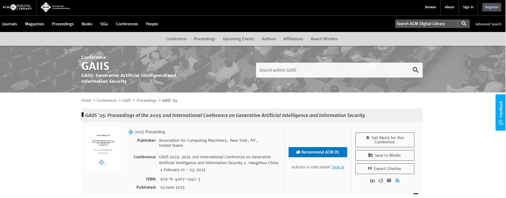506x198 pixels.
Task: Select the Award Winners tab
Action: point(324,39)
